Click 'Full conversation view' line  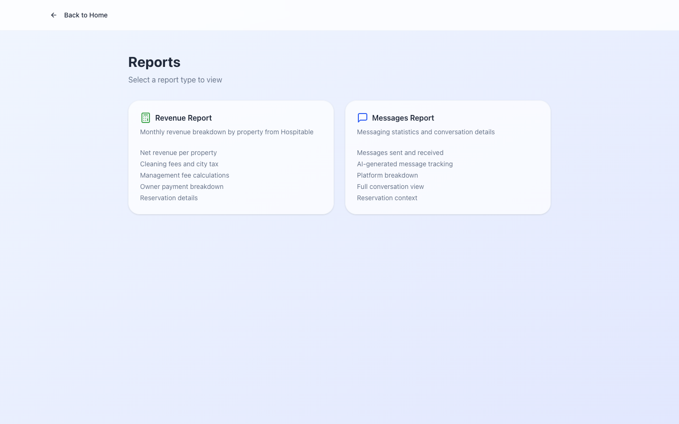[390, 187]
